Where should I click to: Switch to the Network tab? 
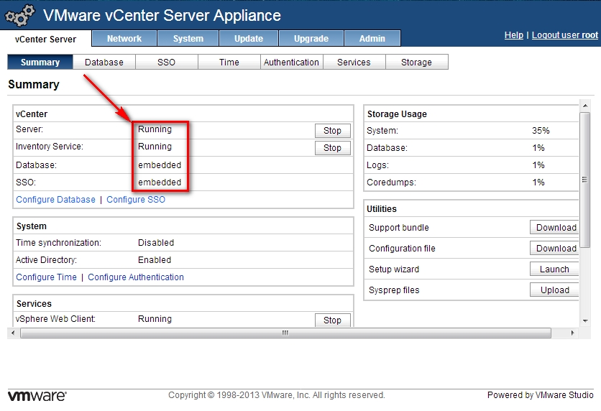click(124, 38)
